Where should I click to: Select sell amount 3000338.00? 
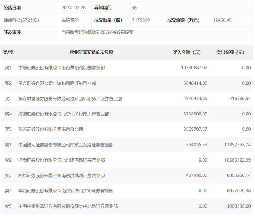point(239,206)
